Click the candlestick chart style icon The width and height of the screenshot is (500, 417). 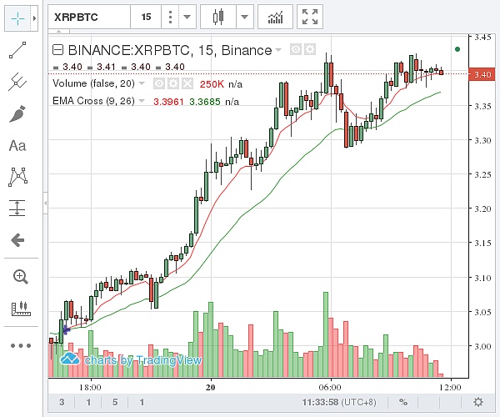[218, 17]
